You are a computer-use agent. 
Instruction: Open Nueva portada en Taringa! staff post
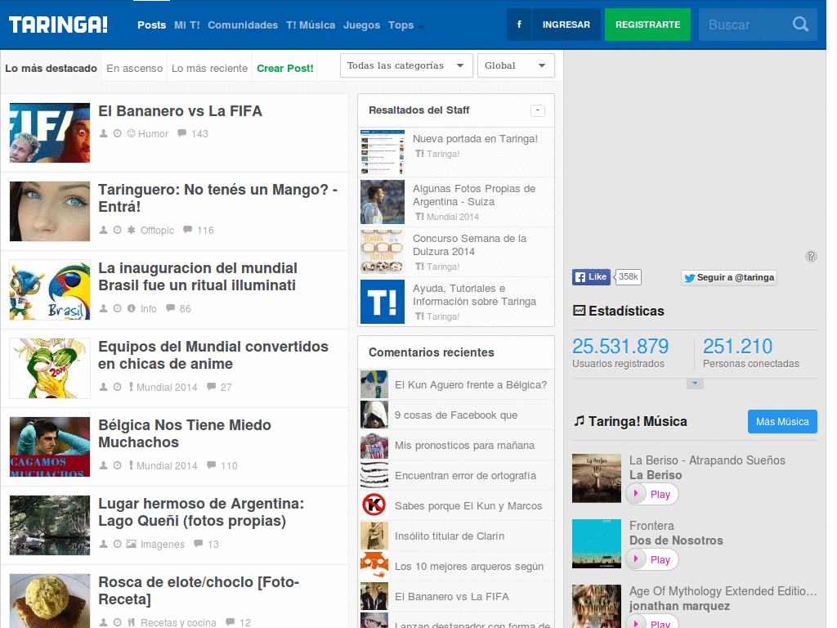pyautogui.click(x=475, y=139)
